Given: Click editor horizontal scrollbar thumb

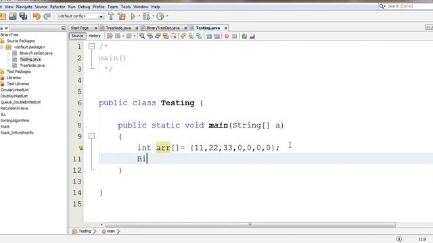Looking at the screenshot, I should (x=250, y=225).
